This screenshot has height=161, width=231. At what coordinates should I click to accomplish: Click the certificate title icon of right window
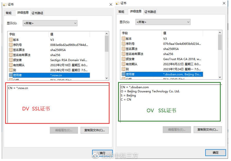click(117, 3)
